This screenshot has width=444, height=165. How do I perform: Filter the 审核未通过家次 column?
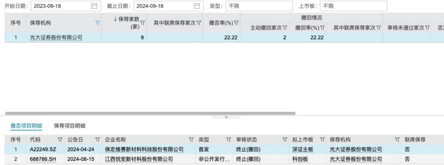(x=427, y=27)
